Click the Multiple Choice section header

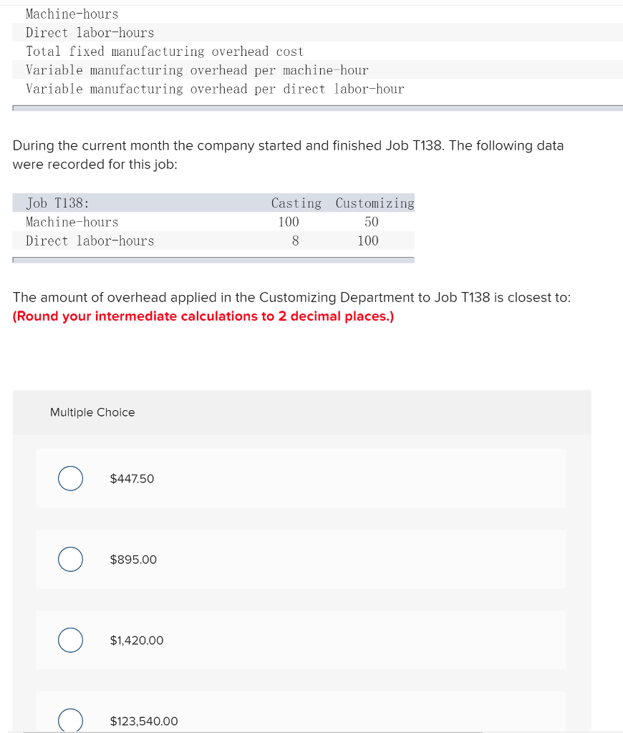(x=92, y=412)
